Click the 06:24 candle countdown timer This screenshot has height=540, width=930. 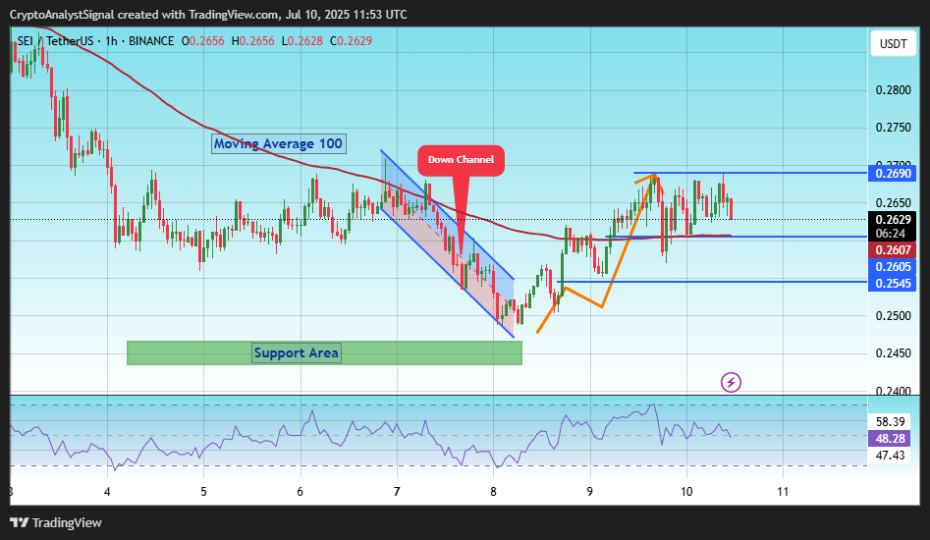pos(891,234)
